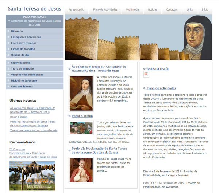The height and width of the screenshot is (193, 219).
Task: Open Dicionário teresiano in sidebar
Action: pyautogui.click(x=35, y=80)
